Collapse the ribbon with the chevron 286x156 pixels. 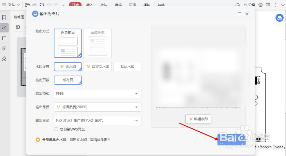coord(282,5)
